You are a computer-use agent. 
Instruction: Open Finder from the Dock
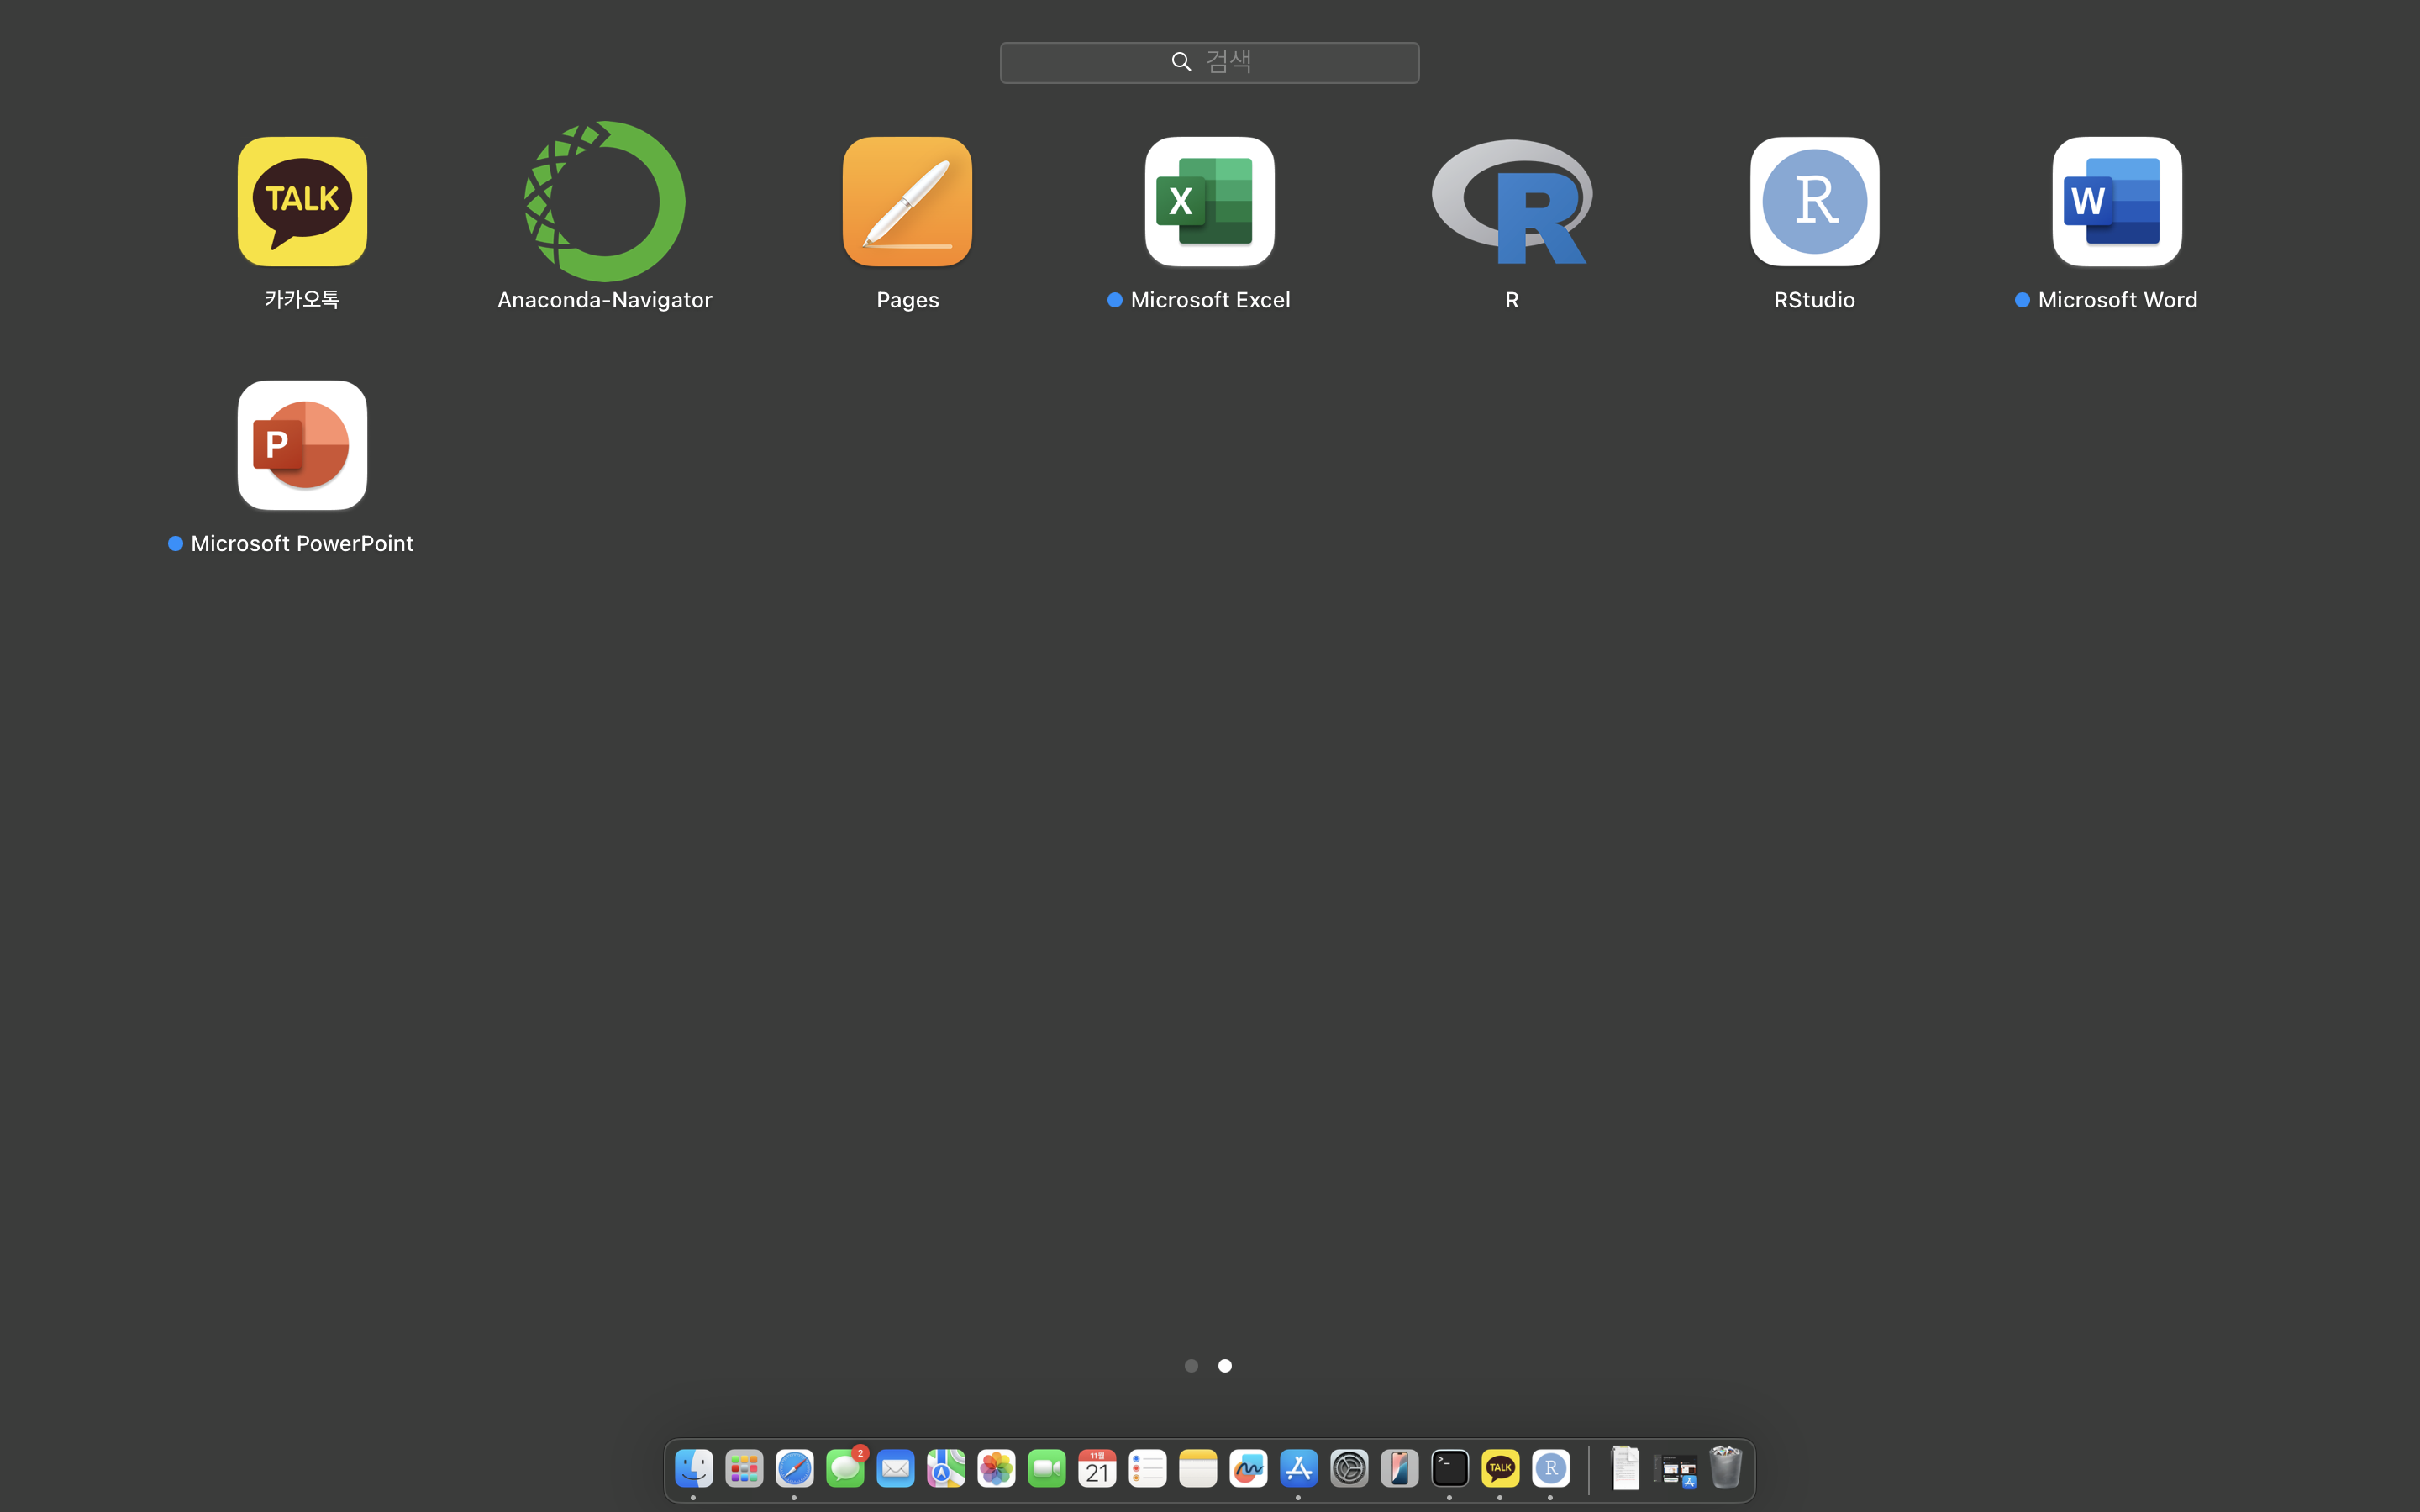[x=693, y=1468]
